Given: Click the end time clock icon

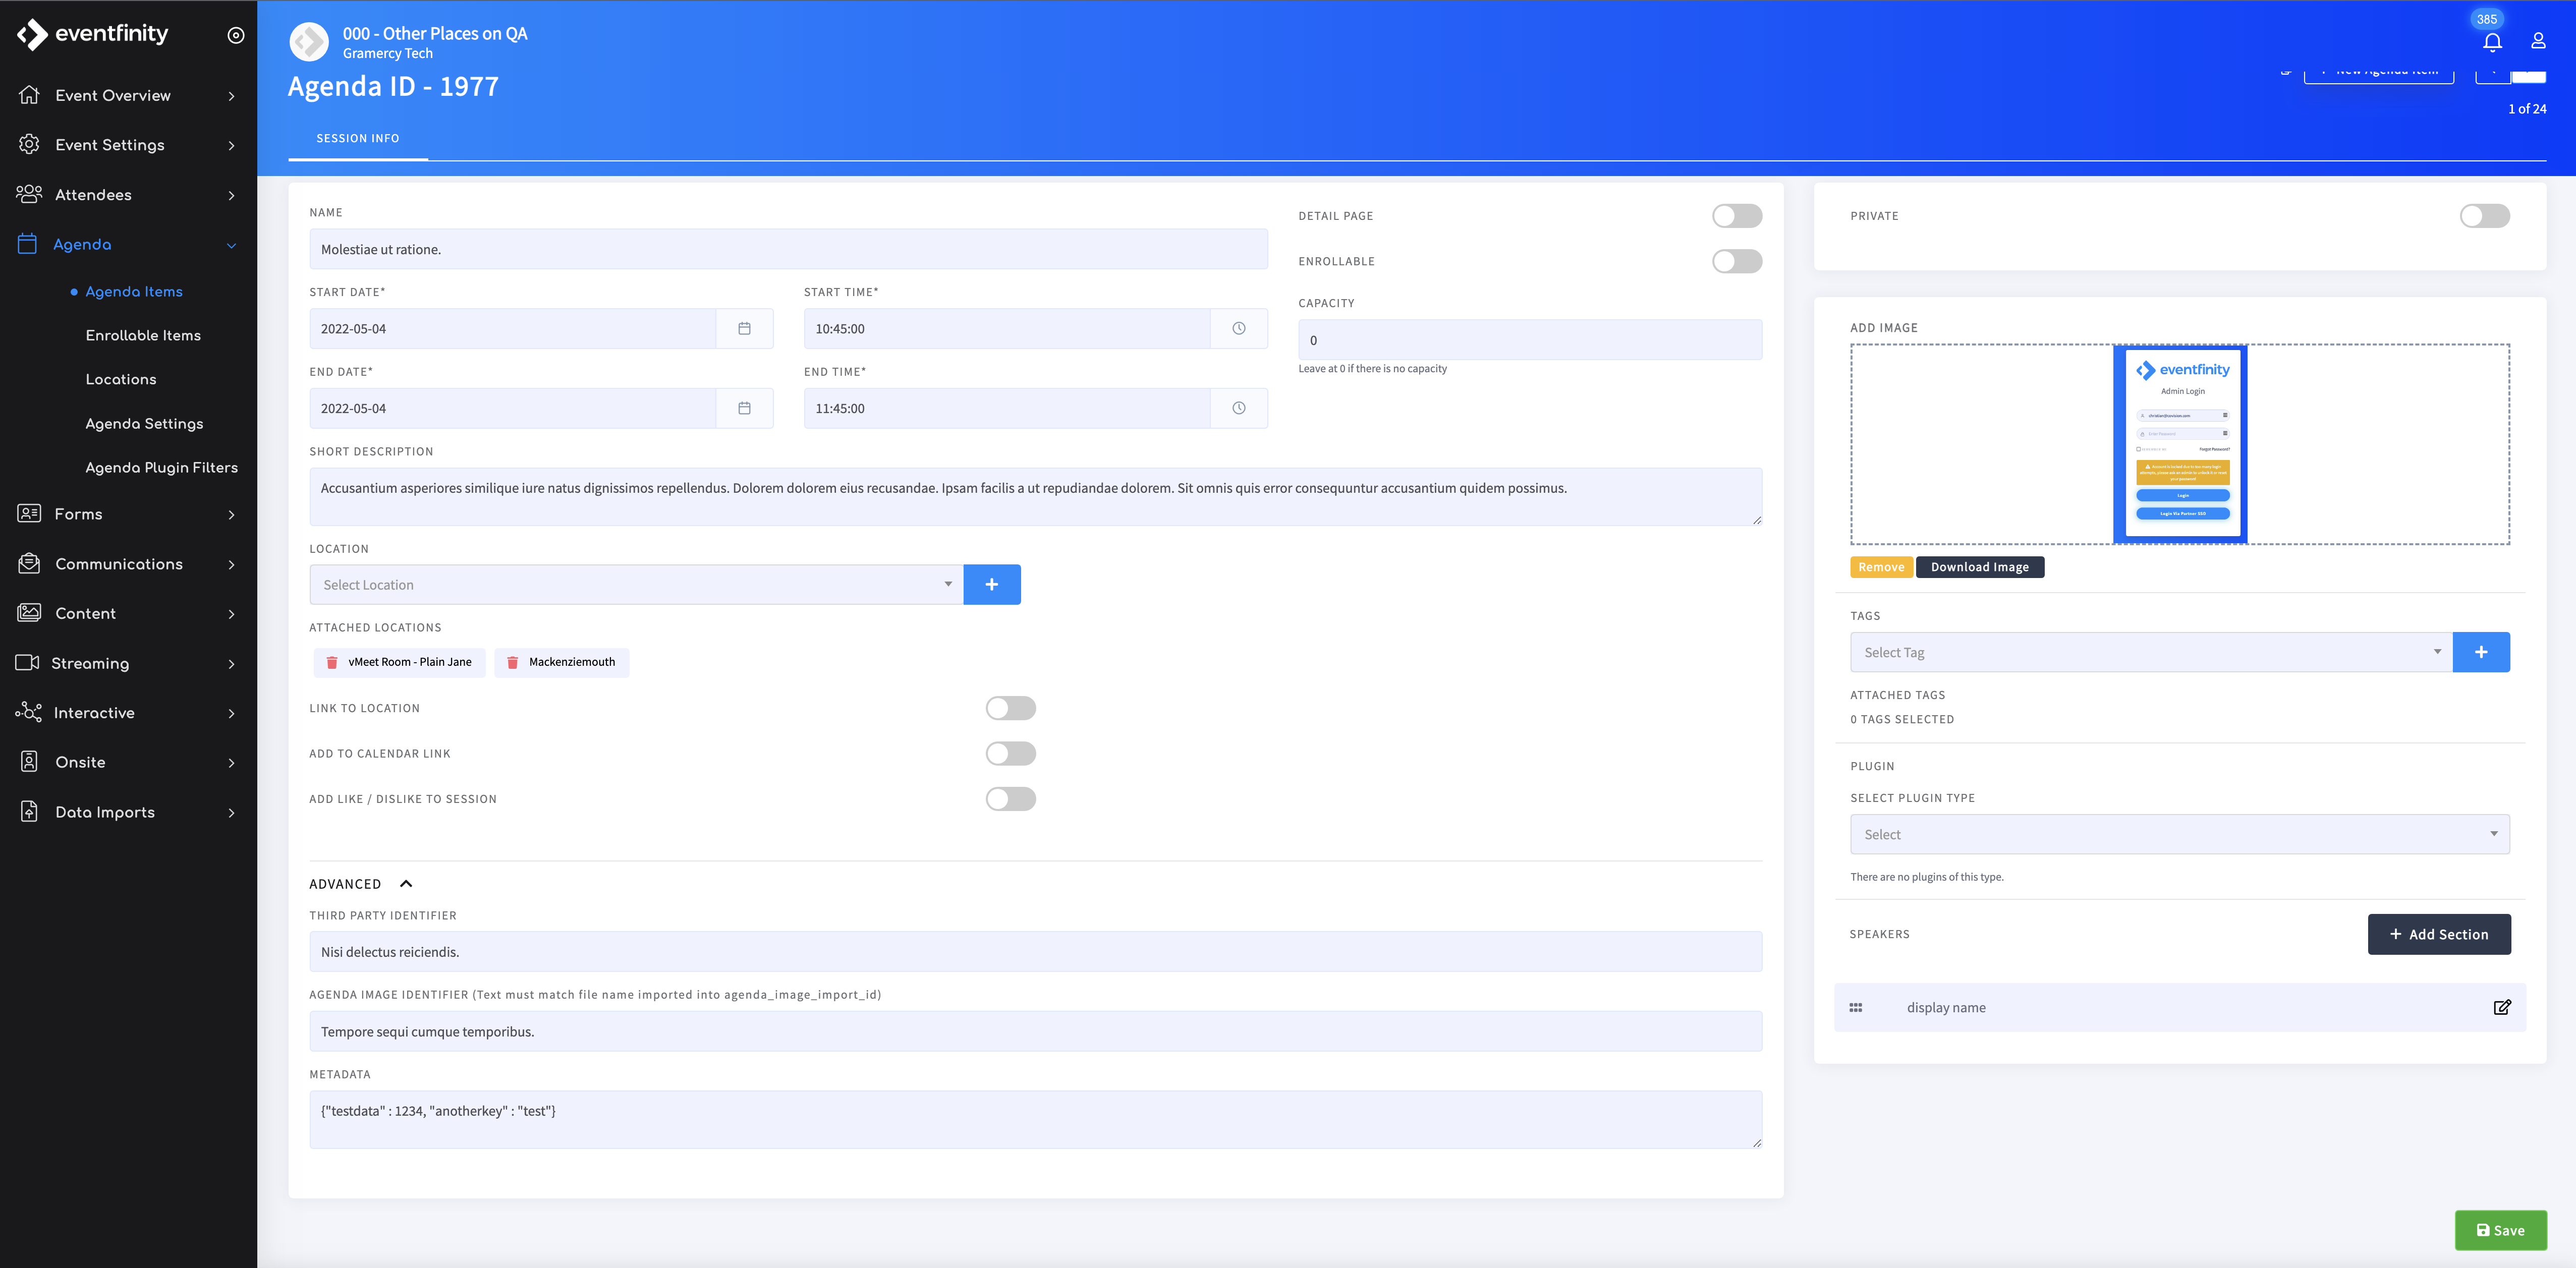Looking at the screenshot, I should click(x=1238, y=408).
